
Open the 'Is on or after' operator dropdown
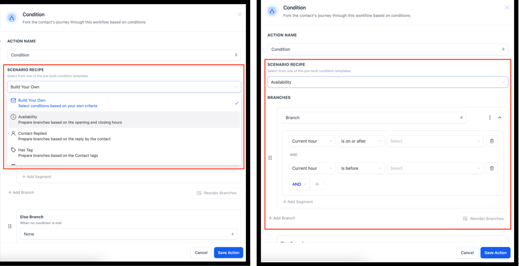361,141
